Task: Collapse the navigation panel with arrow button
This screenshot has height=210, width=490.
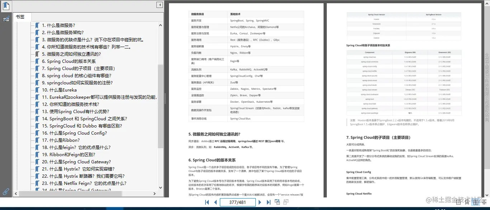Action: click(160, 5)
